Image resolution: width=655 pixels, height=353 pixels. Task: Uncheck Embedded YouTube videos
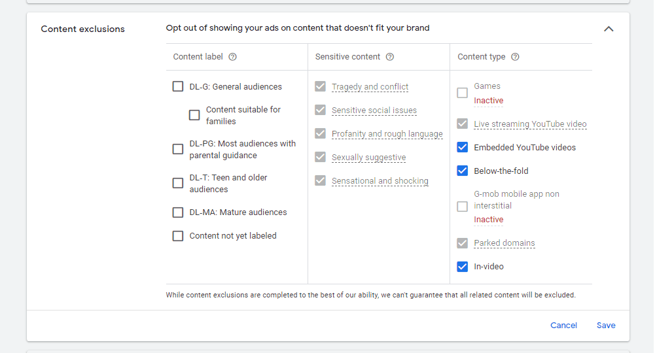(x=463, y=148)
